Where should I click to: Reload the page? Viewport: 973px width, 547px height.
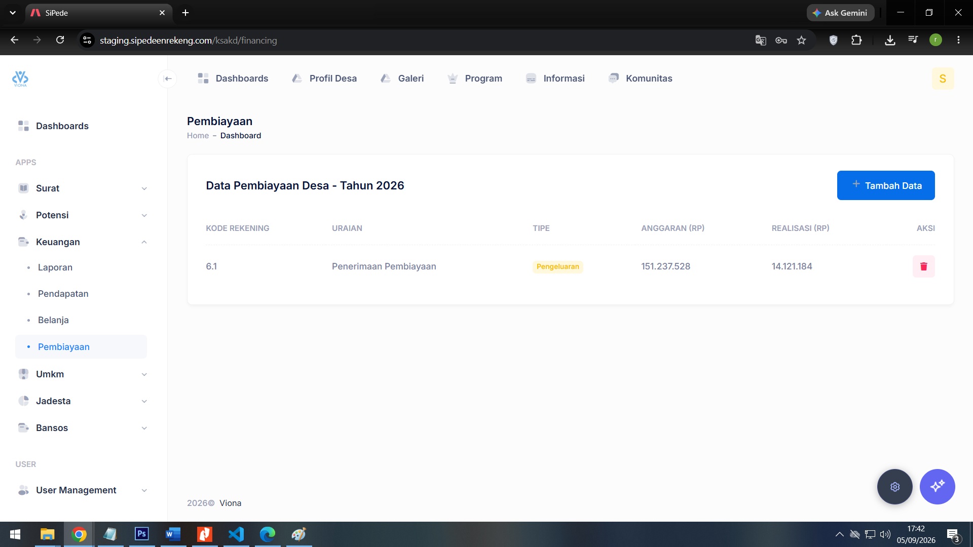[x=60, y=40]
